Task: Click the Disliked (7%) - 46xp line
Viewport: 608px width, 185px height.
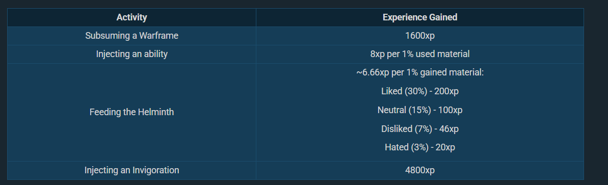Action: click(419, 128)
